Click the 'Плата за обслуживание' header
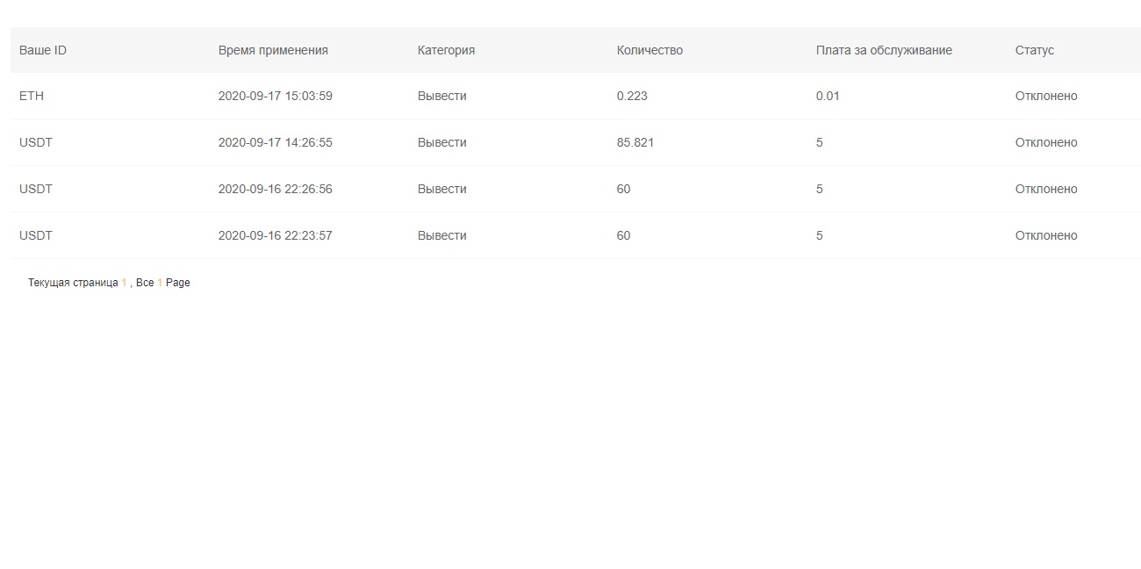The height and width of the screenshot is (569, 1141). pos(884,50)
